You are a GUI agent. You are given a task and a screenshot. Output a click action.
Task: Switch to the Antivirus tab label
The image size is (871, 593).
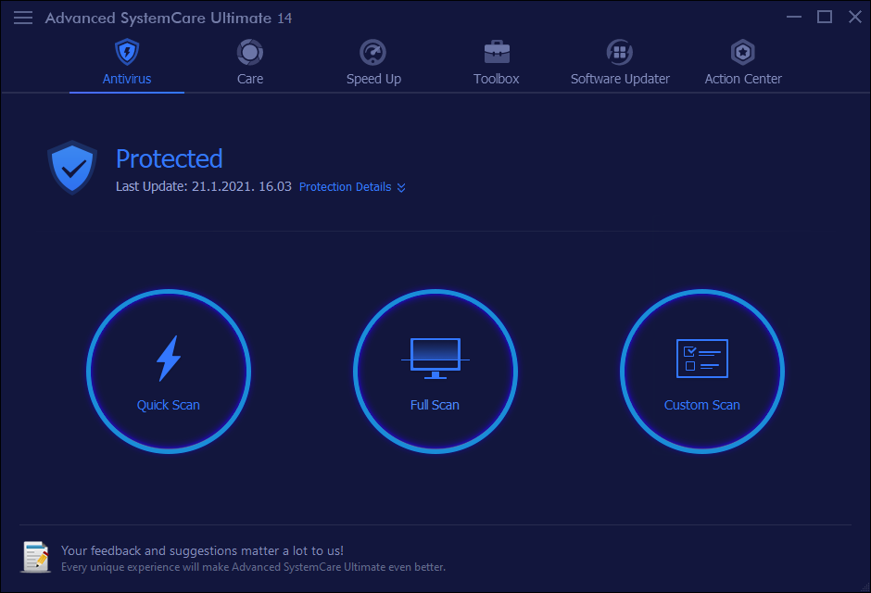point(127,79)
